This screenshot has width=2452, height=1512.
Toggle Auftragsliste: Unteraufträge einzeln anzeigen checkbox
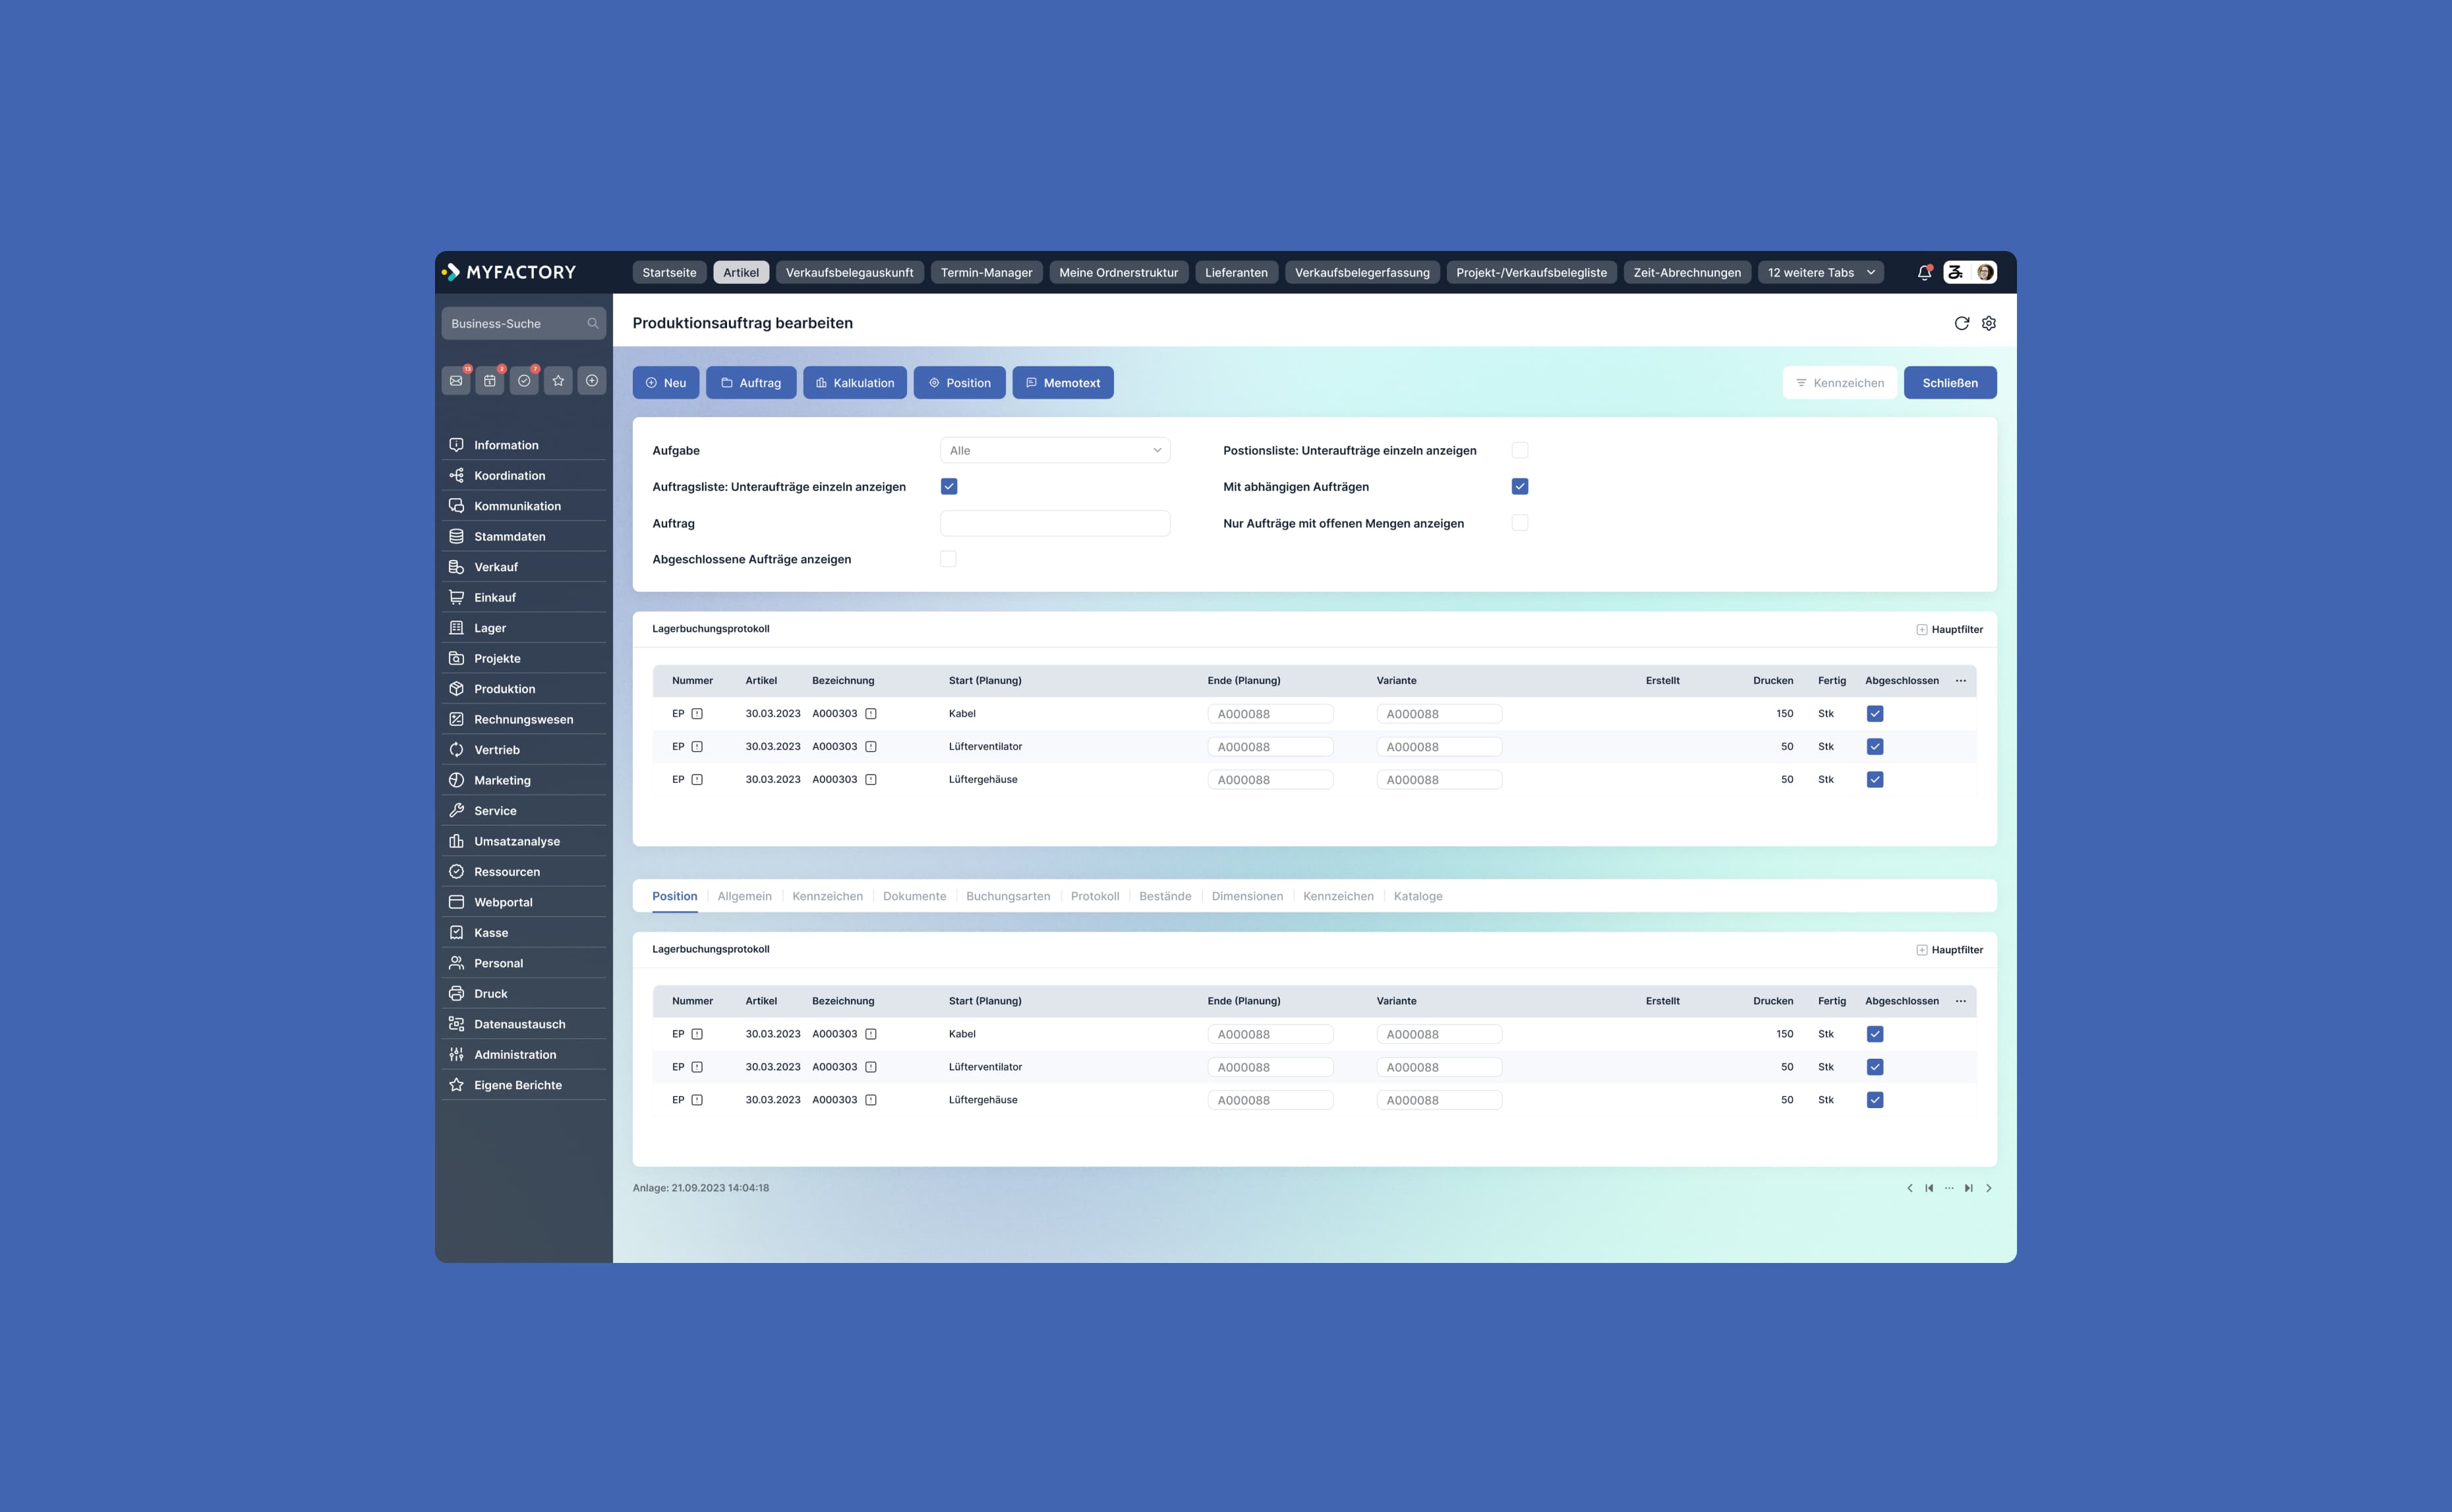pos(949,487)
